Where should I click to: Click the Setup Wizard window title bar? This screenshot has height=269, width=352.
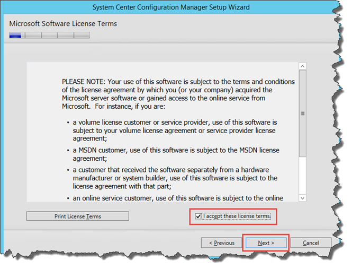(x=171, y=7)
